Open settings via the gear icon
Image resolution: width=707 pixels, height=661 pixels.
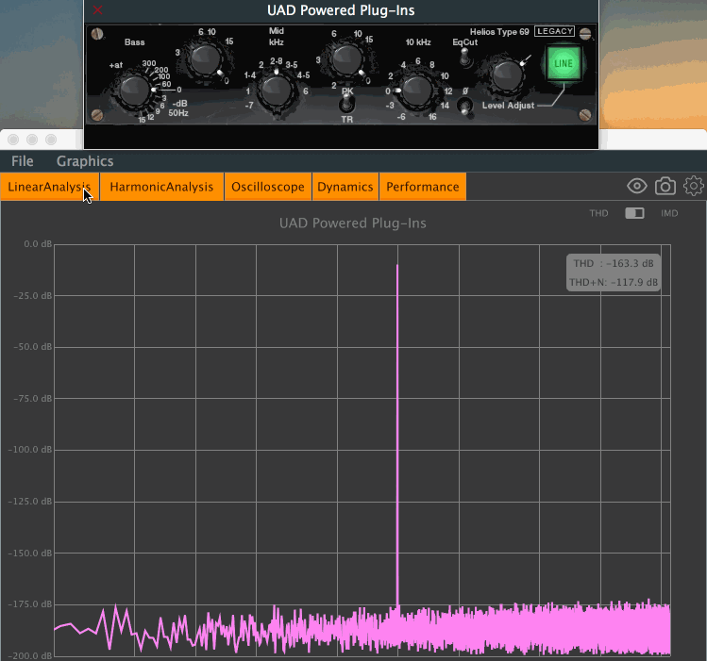click(x=694, y=186)
